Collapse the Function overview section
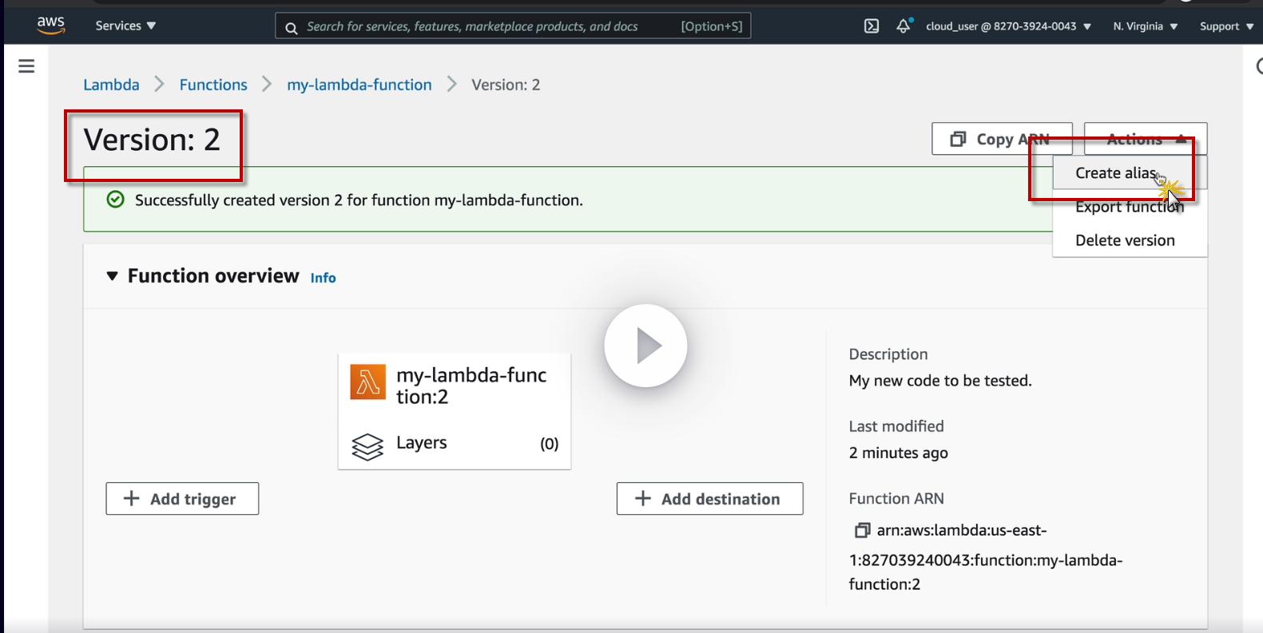The height and width of the screenshot is (633, 1263). point(113,276)
